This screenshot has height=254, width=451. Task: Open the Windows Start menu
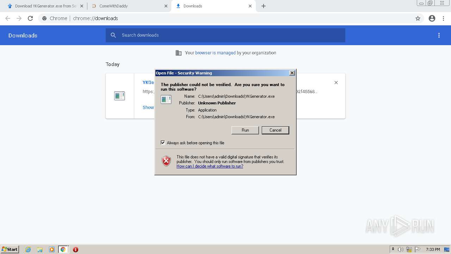point(10,249)
